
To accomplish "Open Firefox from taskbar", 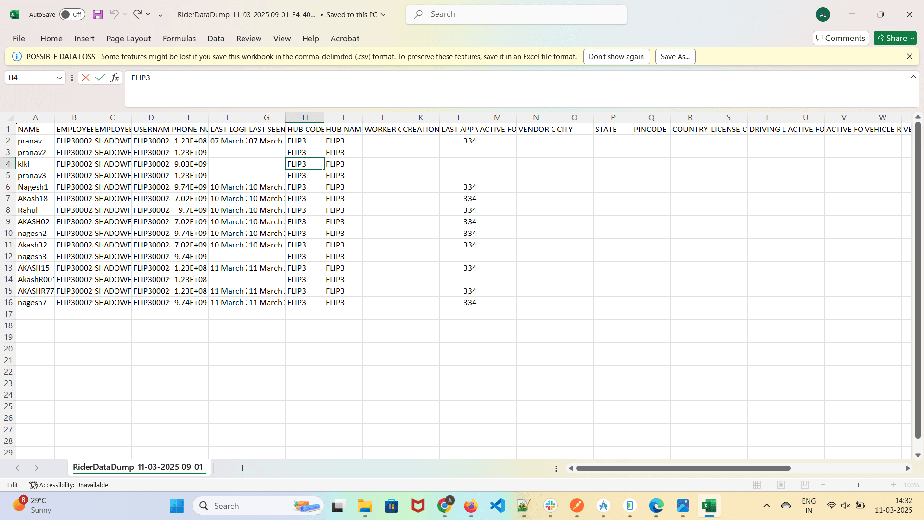I will [471, 506].
